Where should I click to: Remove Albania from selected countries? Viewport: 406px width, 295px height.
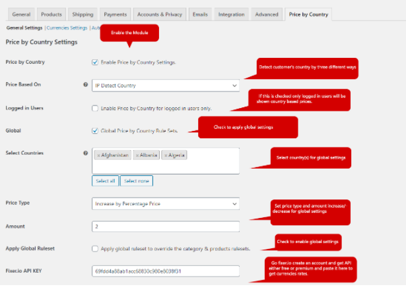point(137,155)
